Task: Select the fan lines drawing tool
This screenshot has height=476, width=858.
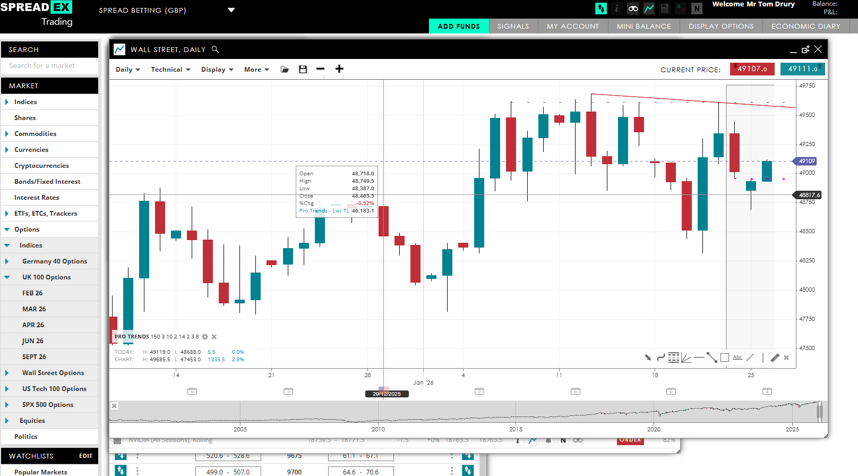Action: tap(687, 358)
